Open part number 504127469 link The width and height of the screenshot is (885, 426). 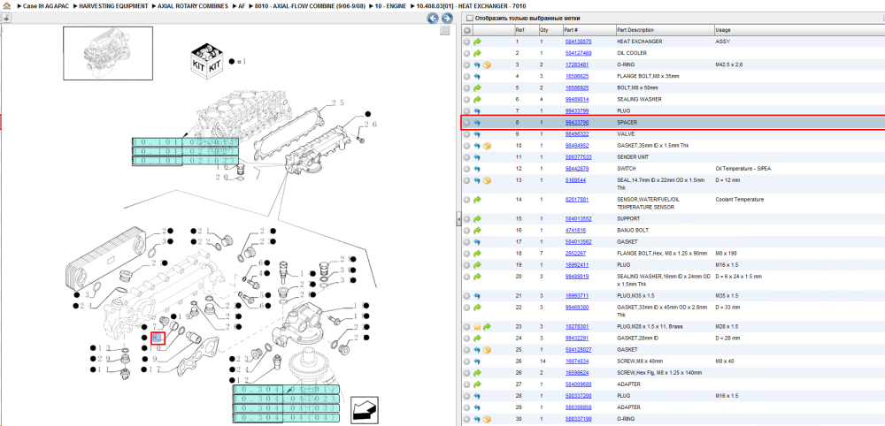point(579,53)
